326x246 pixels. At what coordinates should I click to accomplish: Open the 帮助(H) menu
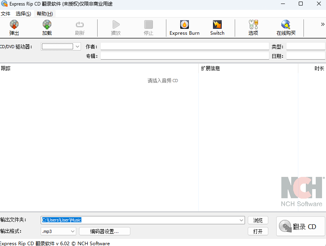pyautogui.click(x=45, y=14)
